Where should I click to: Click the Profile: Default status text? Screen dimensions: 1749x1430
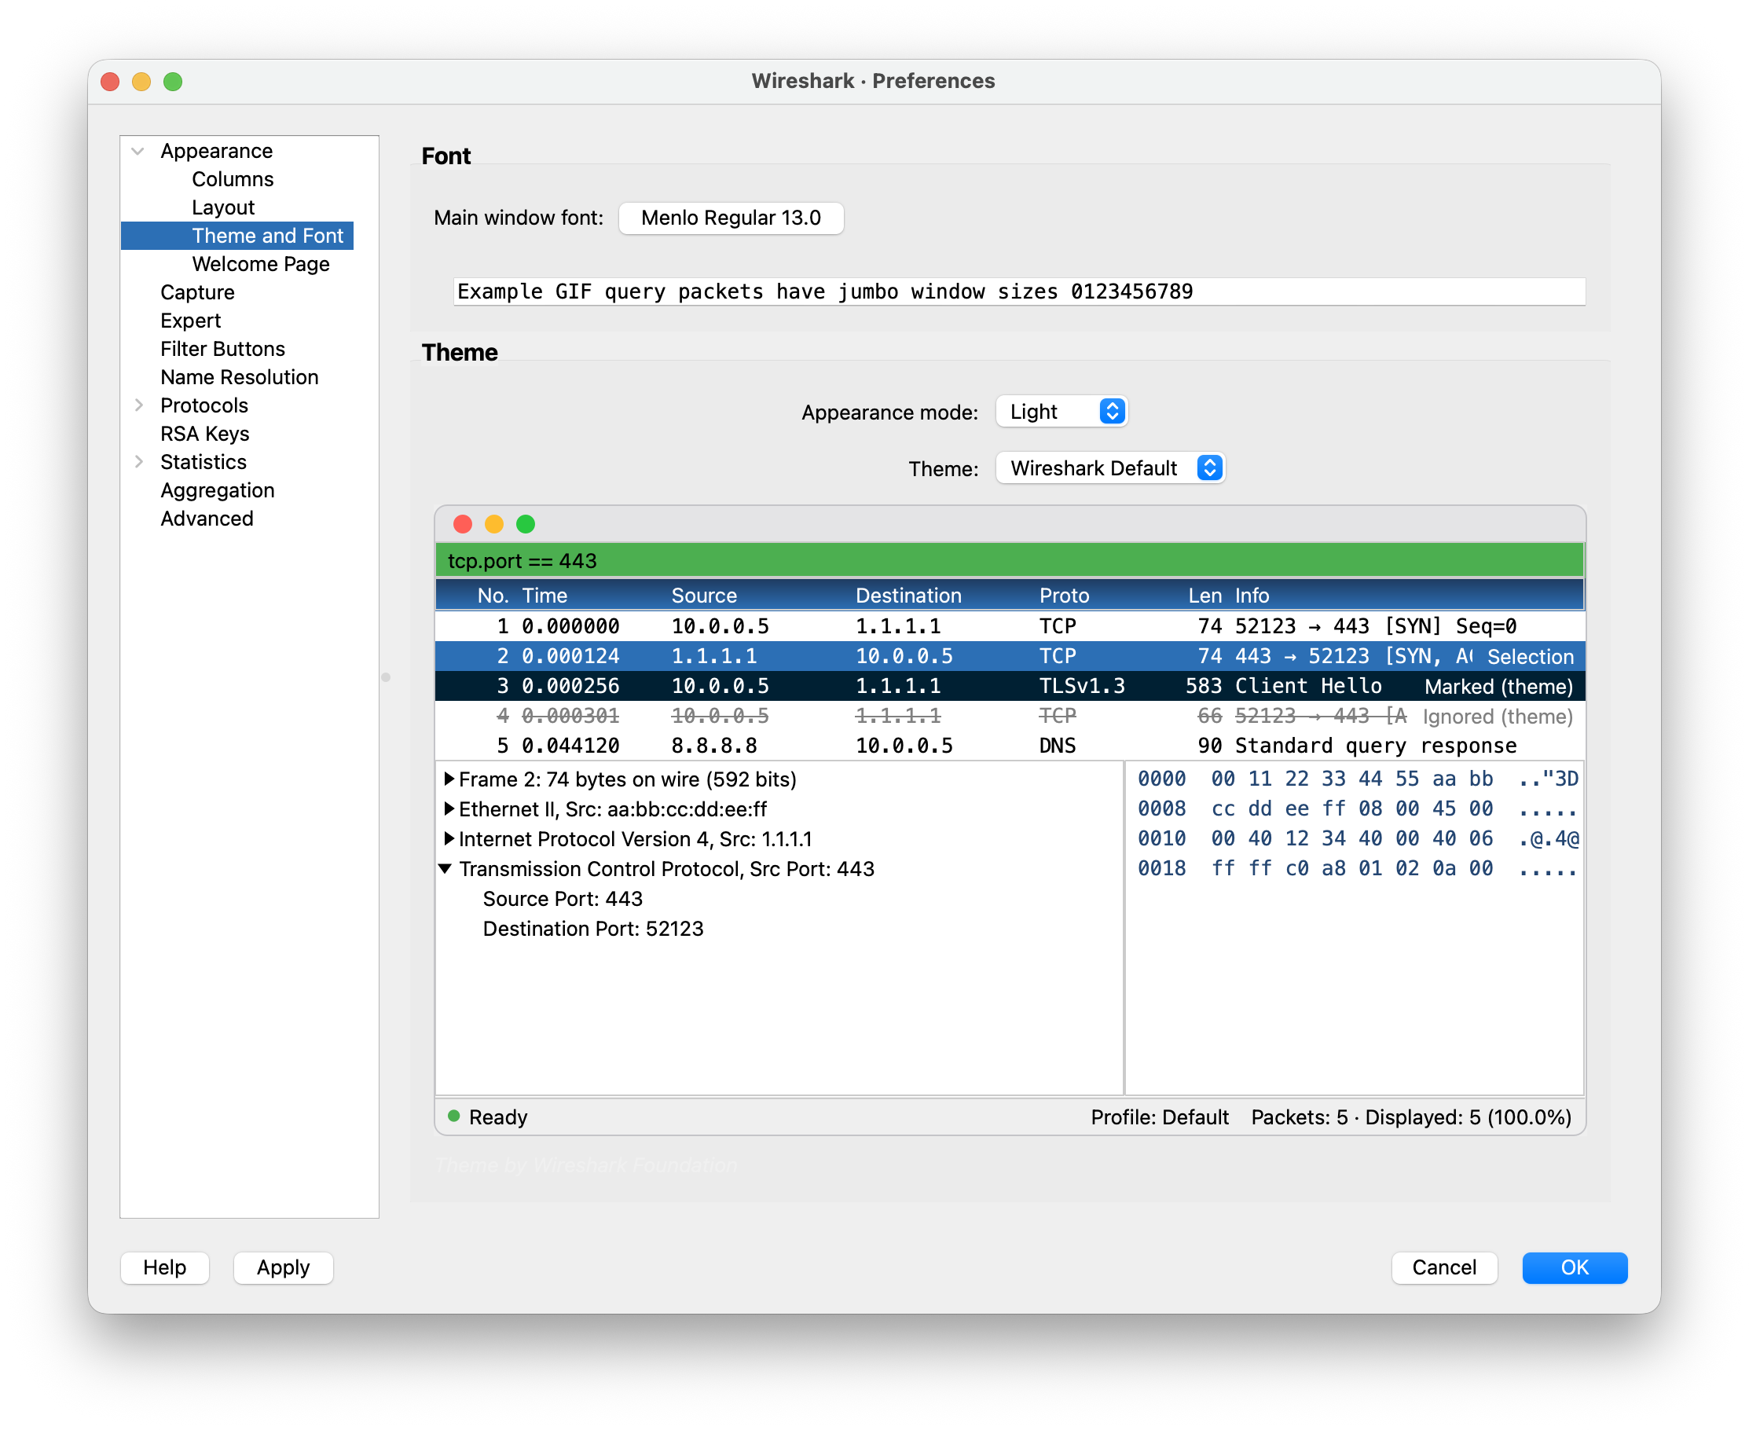1159,1118
